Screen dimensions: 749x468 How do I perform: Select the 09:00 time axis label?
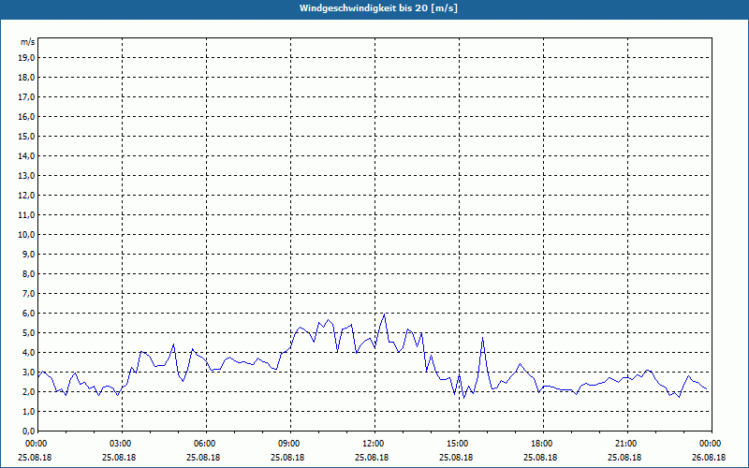pyautogui.click(x=290, y=444)
